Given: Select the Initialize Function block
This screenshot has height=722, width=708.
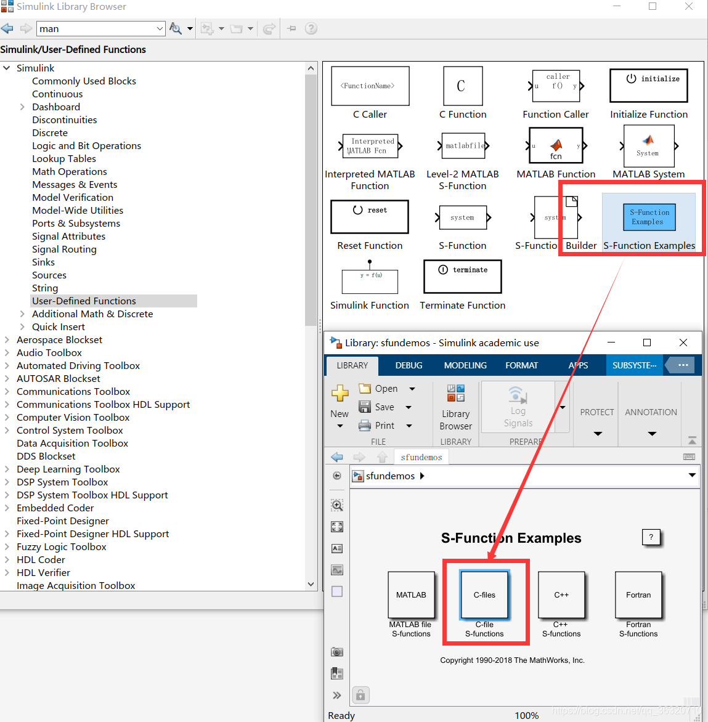Looking at the screenshot, I should (649, 86).
